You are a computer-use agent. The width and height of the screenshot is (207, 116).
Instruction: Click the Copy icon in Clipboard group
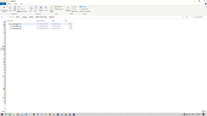[10, 8]
